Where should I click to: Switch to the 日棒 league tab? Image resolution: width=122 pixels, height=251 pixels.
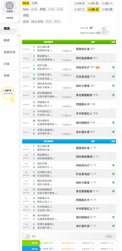tap(34, 3)
